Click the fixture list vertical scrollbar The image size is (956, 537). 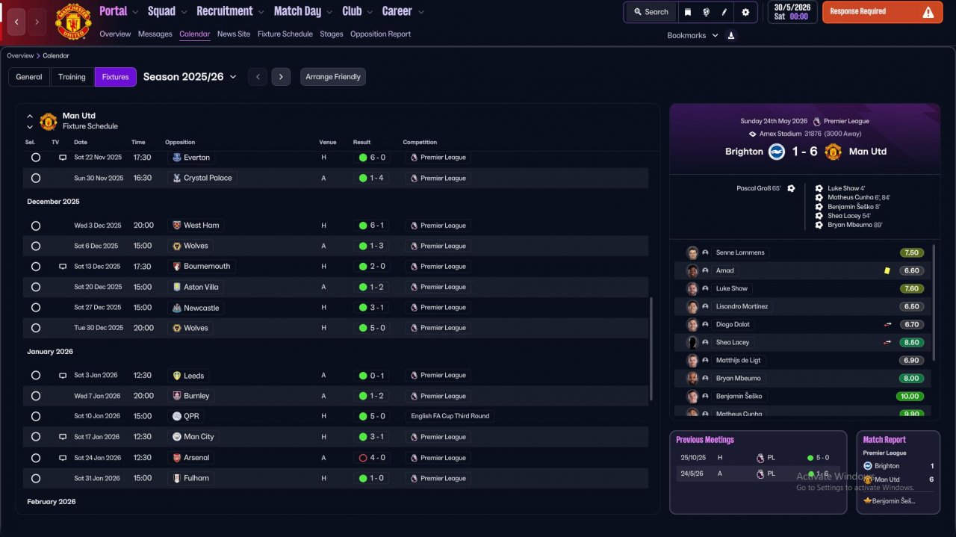coord(651,350)
